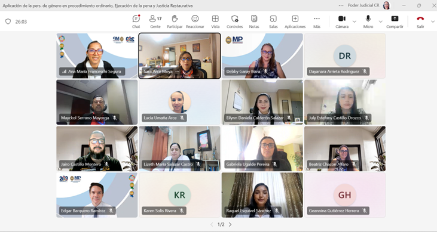Select Jairo Castillo Montero video tile

click(97, 149)
